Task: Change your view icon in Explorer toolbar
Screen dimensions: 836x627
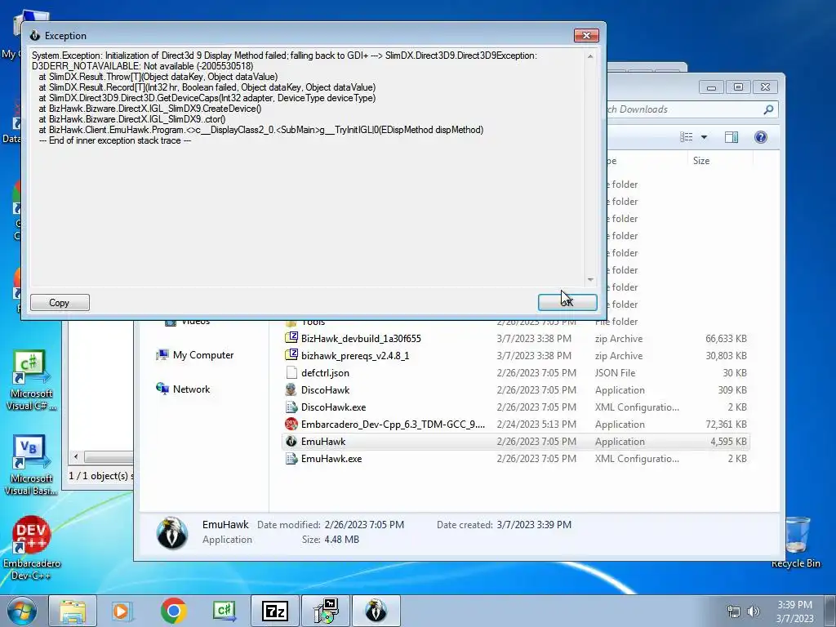Action: (x=686, y=137)
